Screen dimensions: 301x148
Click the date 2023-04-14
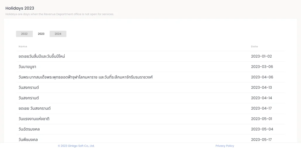click(261, 98)
